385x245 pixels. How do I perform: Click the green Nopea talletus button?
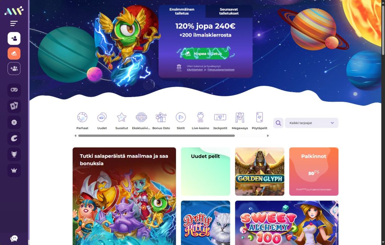click(x=206, y=53)
